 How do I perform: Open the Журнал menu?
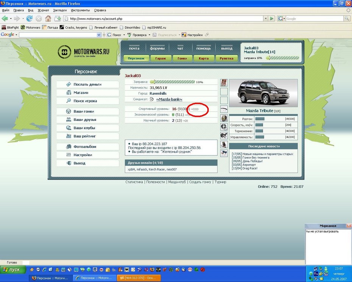coord(43,10)
